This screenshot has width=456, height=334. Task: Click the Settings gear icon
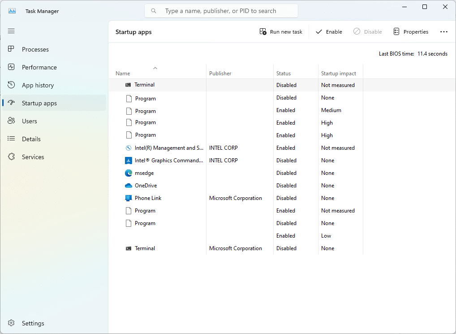click(11, 323)
